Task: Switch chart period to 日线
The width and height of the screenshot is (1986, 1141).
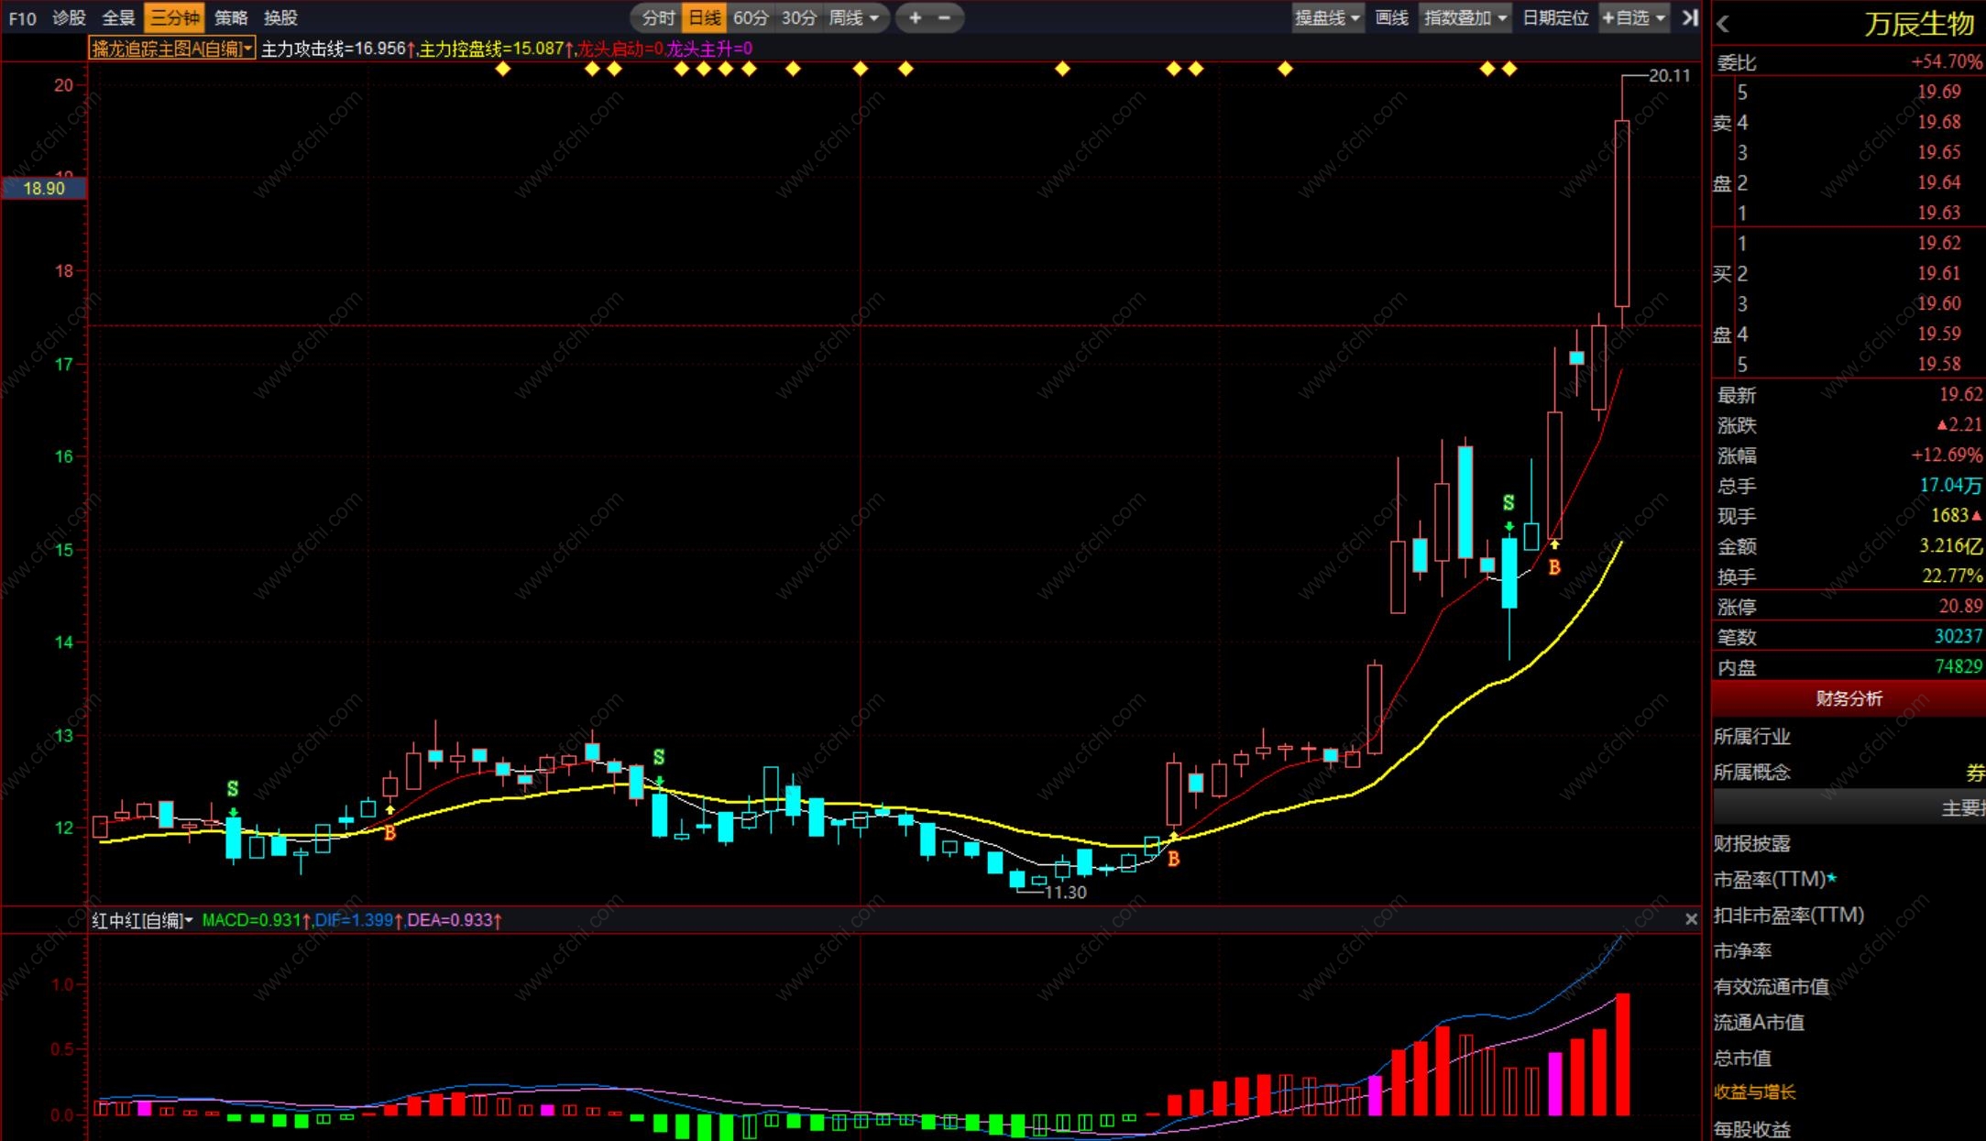Action: 704,17
